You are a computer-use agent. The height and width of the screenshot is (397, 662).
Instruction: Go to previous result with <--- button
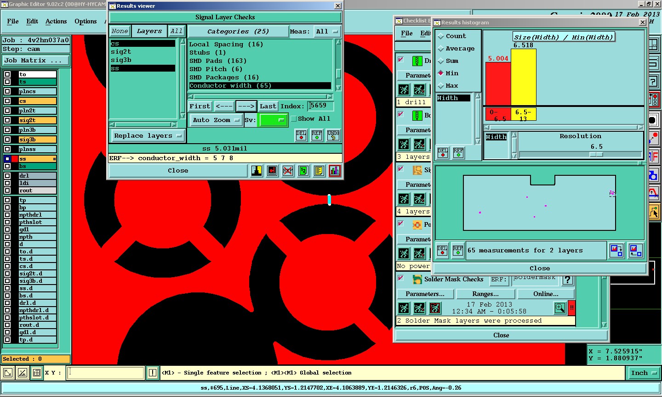(224, 106)
